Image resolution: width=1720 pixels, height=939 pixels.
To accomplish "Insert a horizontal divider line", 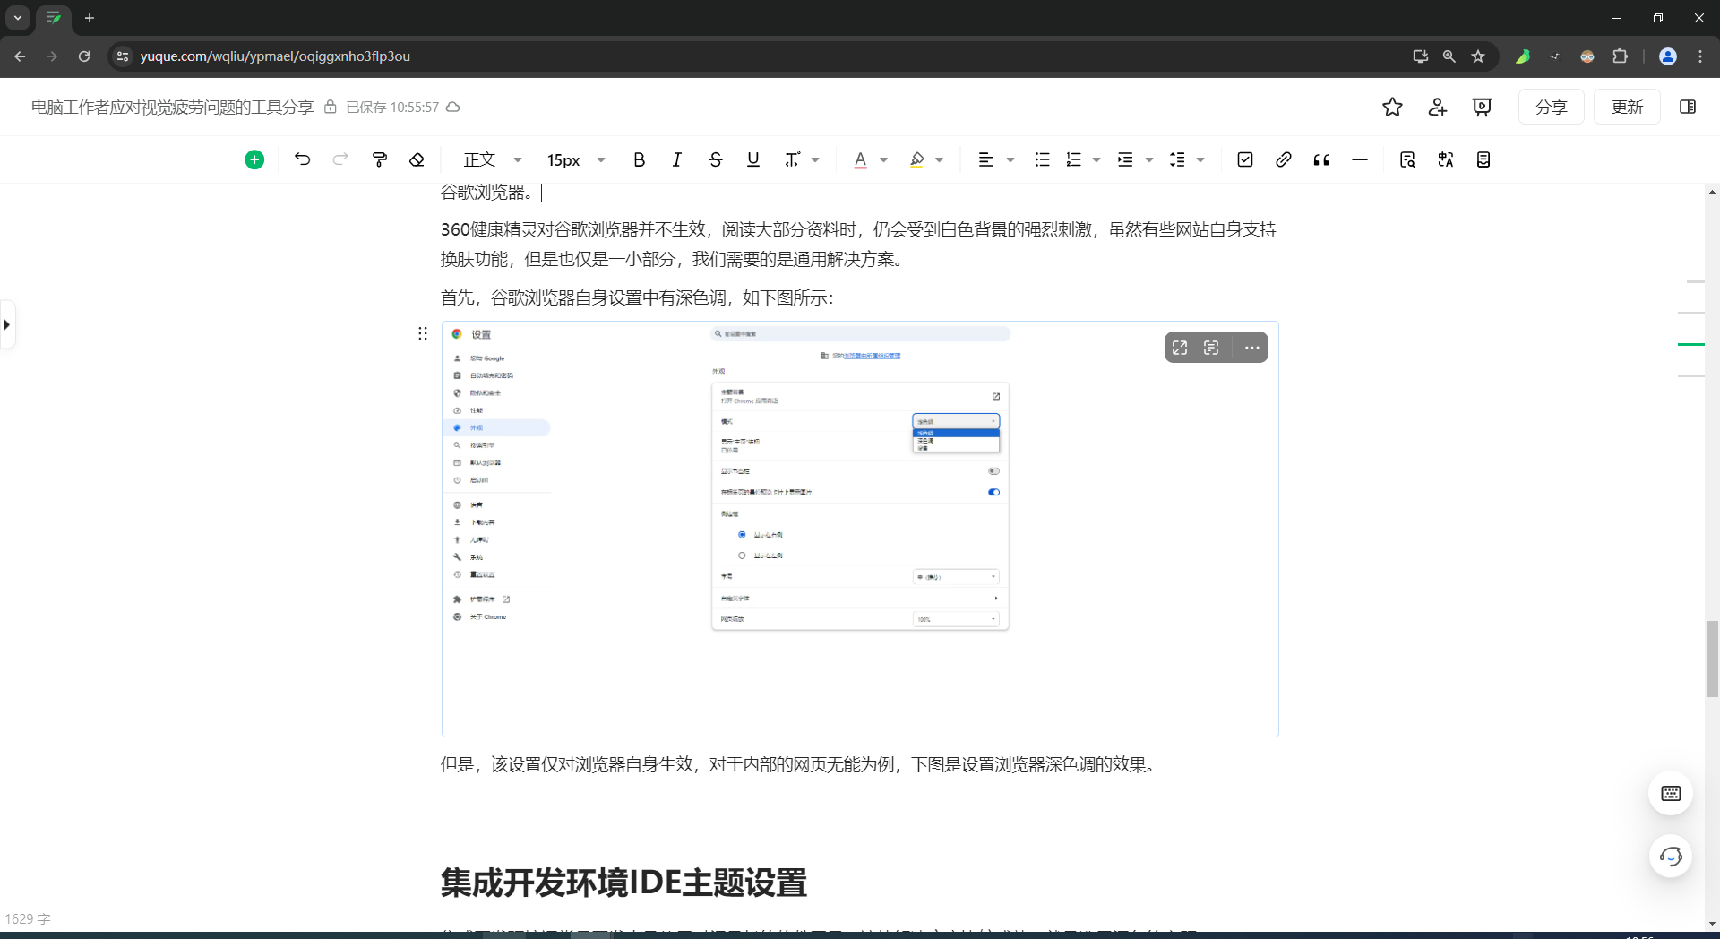I will (x=1360, y=159).
